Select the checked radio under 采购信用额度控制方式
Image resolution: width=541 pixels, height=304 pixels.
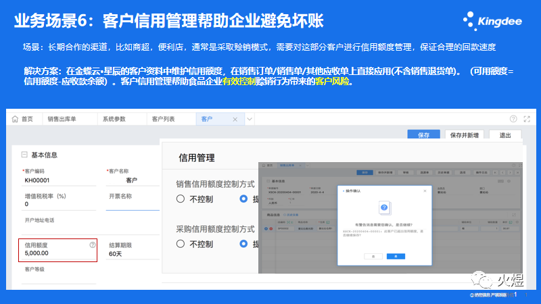point(243,244)
